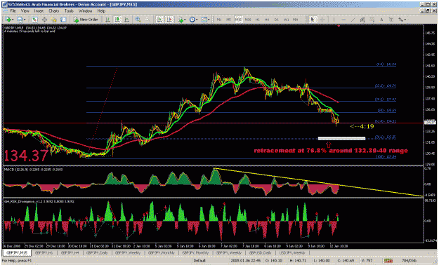Select the equidistant channel tool
The height and width of the screenshot is (265, 439).
click(x=362, y=20)
